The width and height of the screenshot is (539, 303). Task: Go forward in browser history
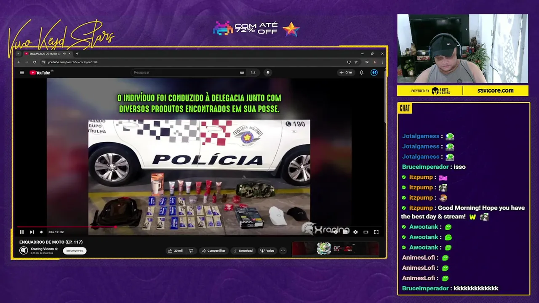pos(26,62)
